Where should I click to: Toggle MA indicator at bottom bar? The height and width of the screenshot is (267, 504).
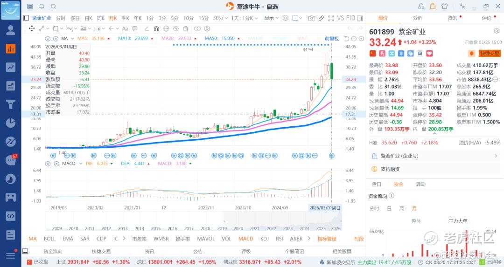pyautogui.click(x=33, y=239)
